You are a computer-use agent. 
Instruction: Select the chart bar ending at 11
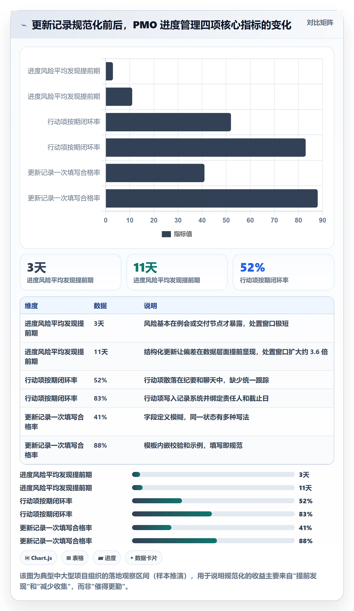coord(119,97)
